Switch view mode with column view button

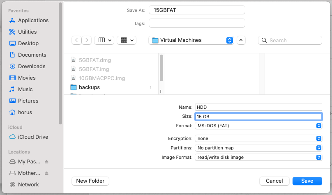click(x=104, y=40)
